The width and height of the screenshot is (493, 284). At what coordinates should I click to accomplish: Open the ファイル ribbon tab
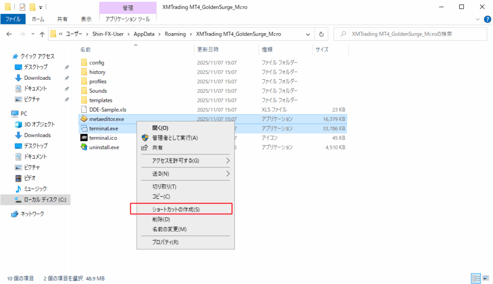point(13,19)
